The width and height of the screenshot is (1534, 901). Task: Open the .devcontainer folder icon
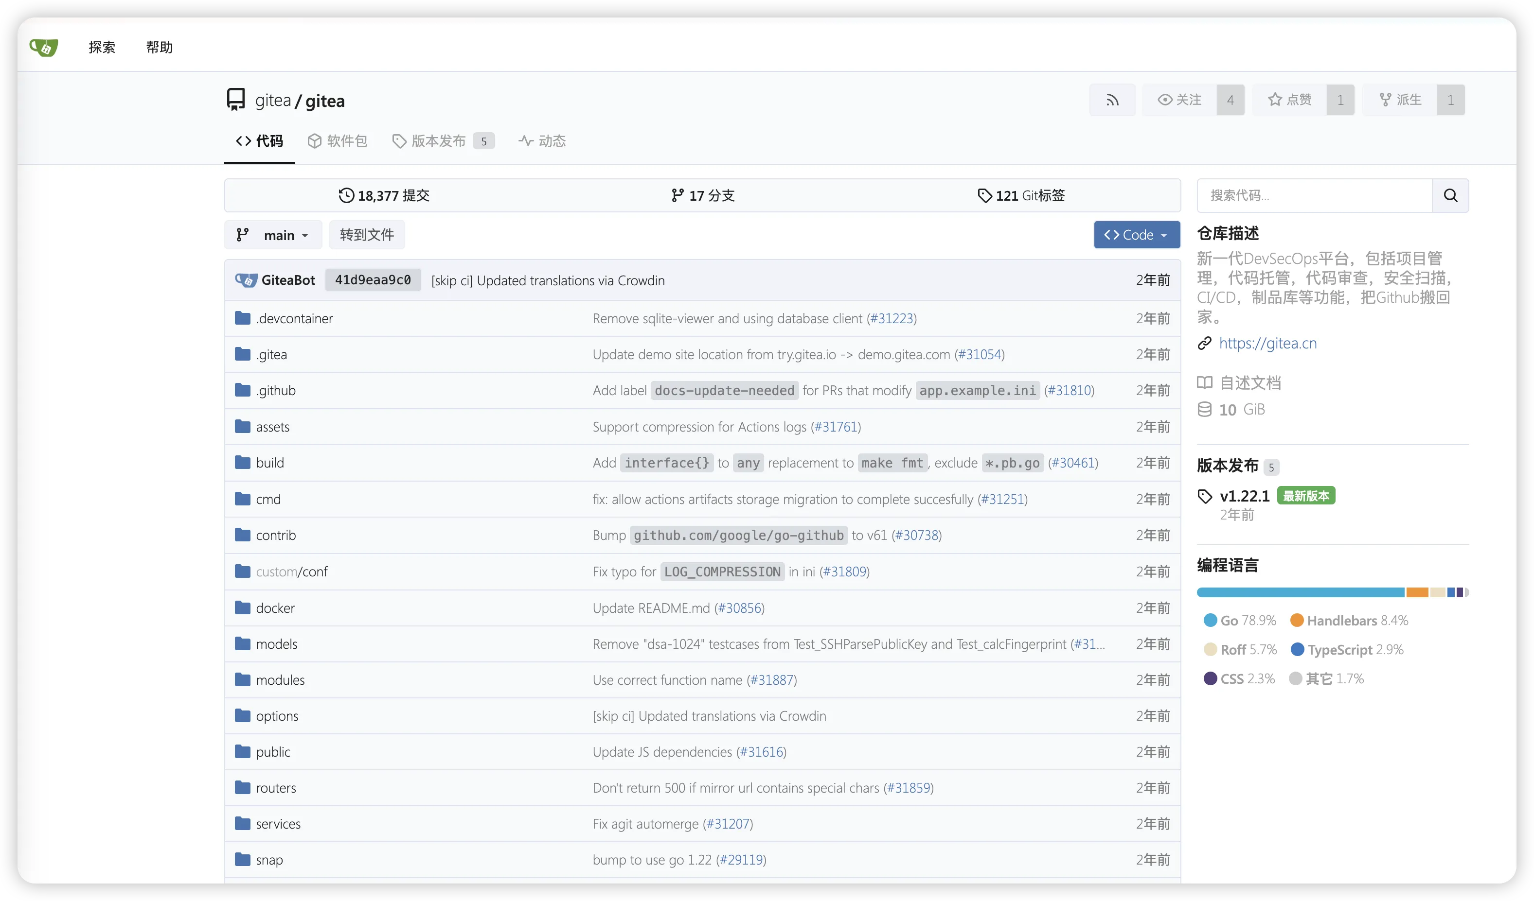[243, 318]
